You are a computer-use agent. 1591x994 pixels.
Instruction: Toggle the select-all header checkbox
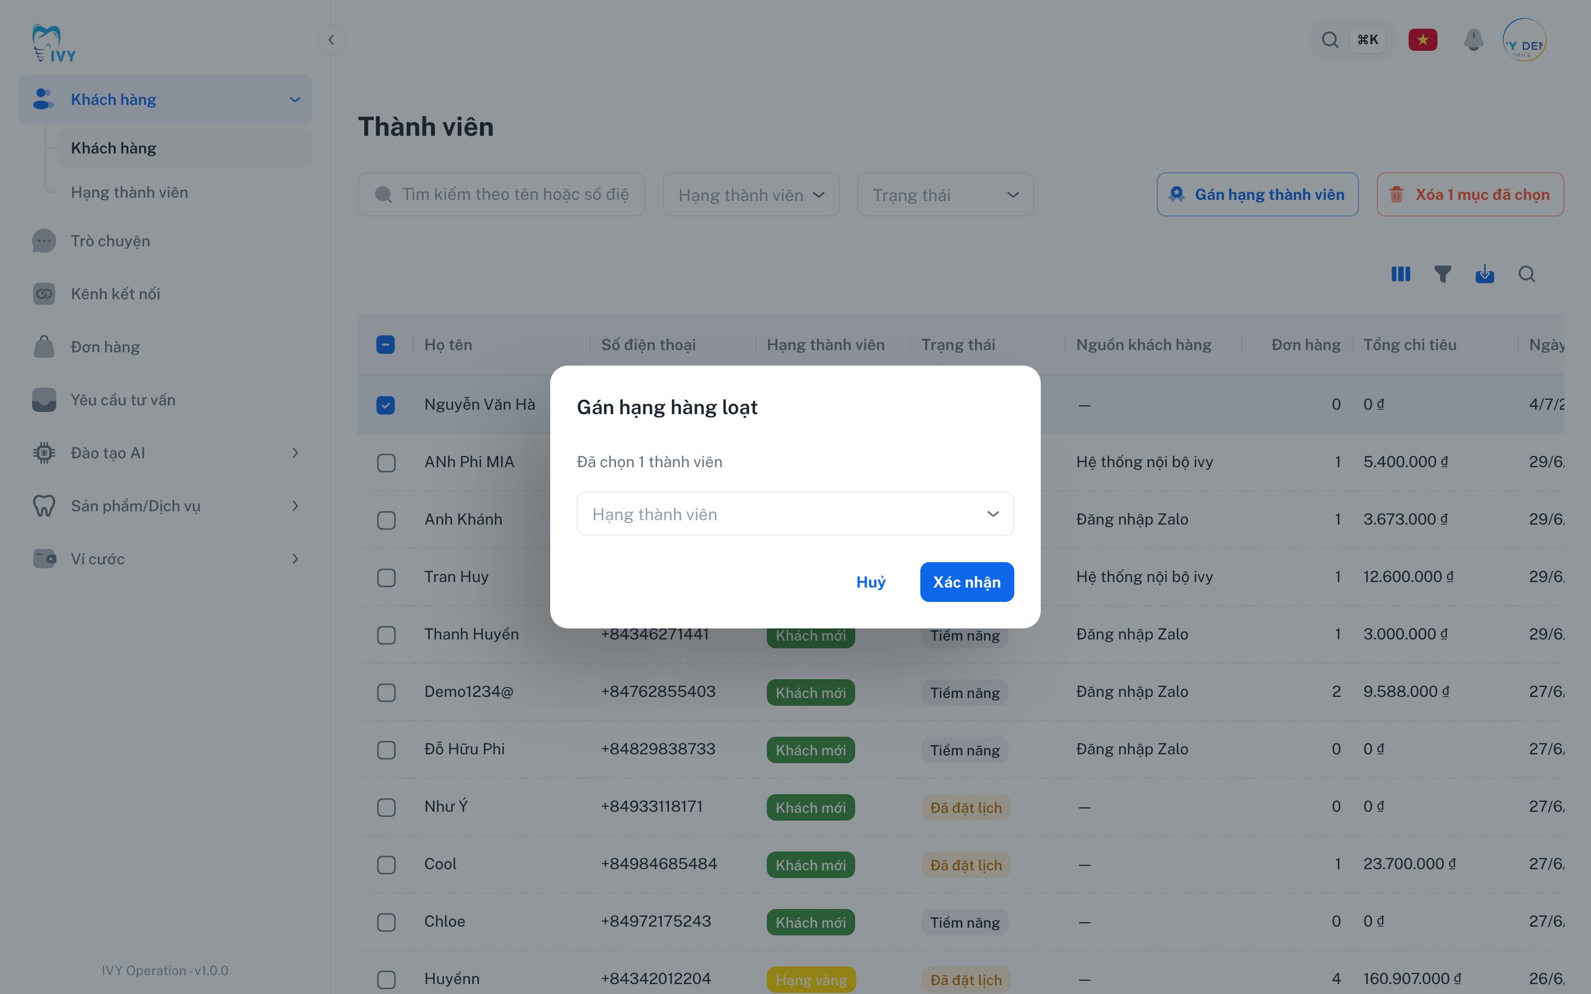386,345
